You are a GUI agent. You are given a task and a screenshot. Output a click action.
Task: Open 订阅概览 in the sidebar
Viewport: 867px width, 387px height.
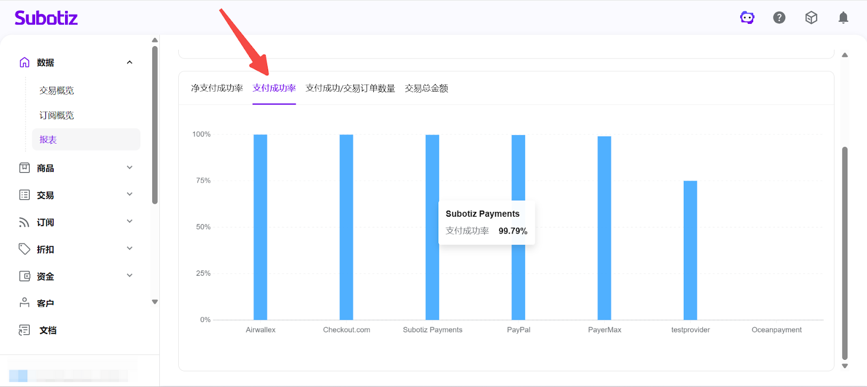(x=56, y=115)
